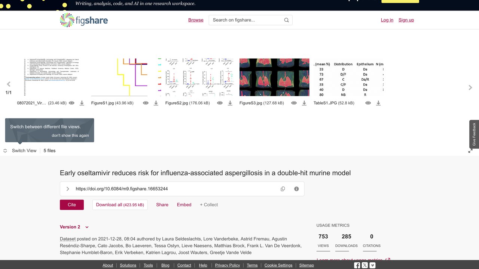Click the Embed button
Image resolution: width=479 pixels, height=269 pixels.
tap(184, 205)
